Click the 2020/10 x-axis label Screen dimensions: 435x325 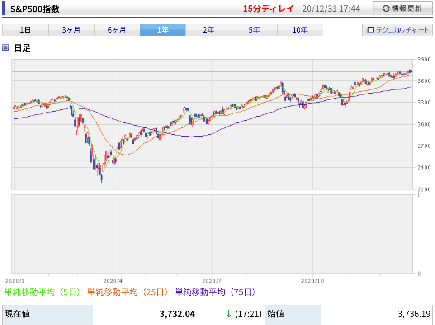[x=312, y=281]
